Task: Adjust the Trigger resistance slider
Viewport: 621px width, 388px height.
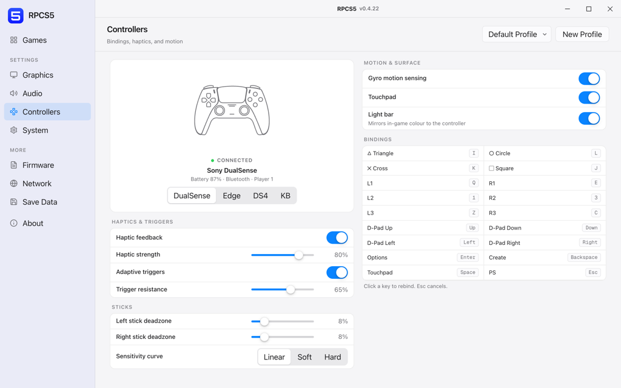Action: click(x=283, y=289)
